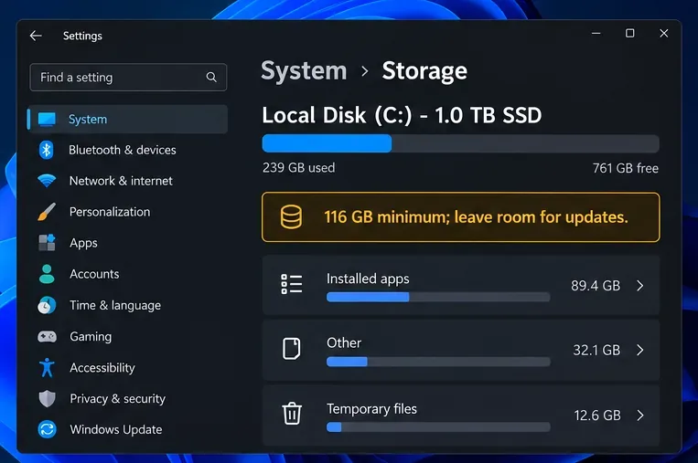Click the Bluetooth icon in sidebar
This screenshot has width=698, height=463.
click(47, 150)
